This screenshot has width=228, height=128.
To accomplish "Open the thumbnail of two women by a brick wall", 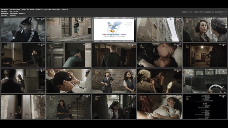I will tap(114, 81).
